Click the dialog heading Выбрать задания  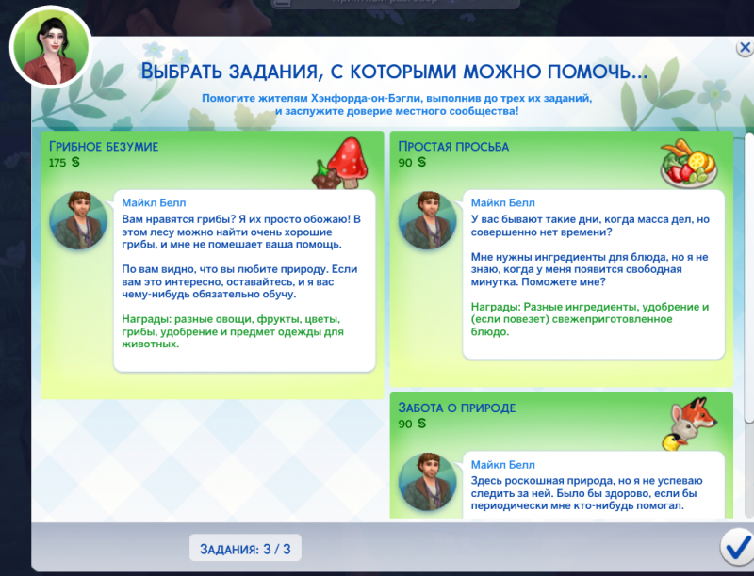[394, 71]
